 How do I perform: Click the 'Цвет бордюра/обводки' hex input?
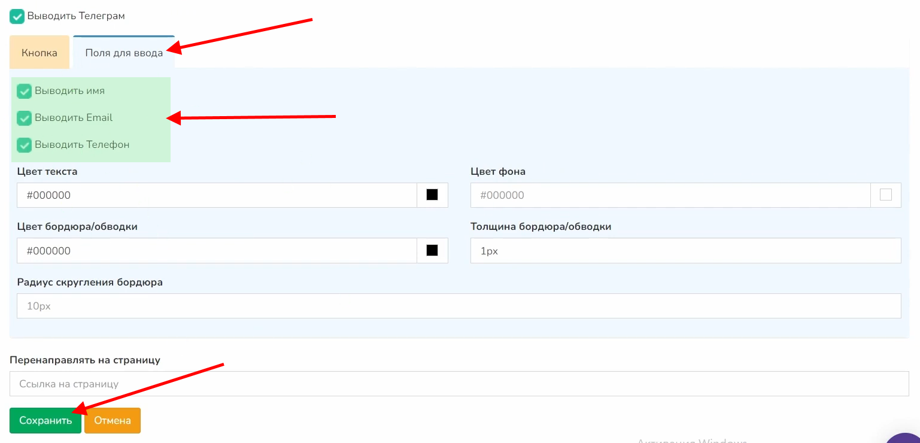217,251
